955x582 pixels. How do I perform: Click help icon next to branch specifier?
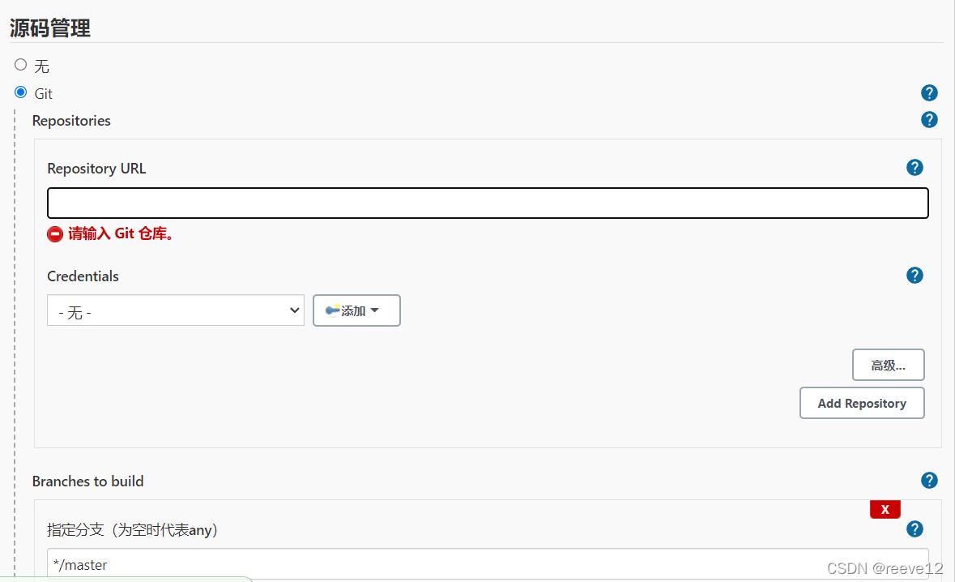point(914,529)
